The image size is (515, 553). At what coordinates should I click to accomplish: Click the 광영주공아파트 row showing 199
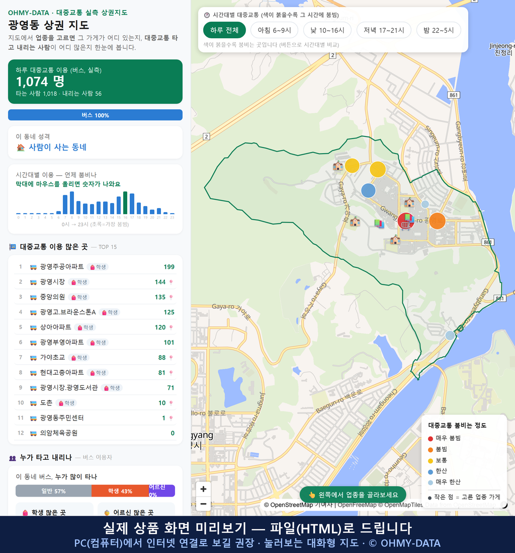click(95, 267)
